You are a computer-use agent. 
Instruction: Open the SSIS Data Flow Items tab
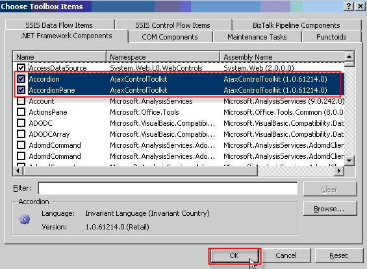(59, 25)
